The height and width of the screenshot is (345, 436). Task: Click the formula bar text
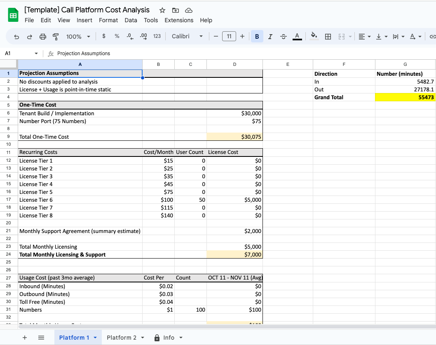[x=84, y=54]
